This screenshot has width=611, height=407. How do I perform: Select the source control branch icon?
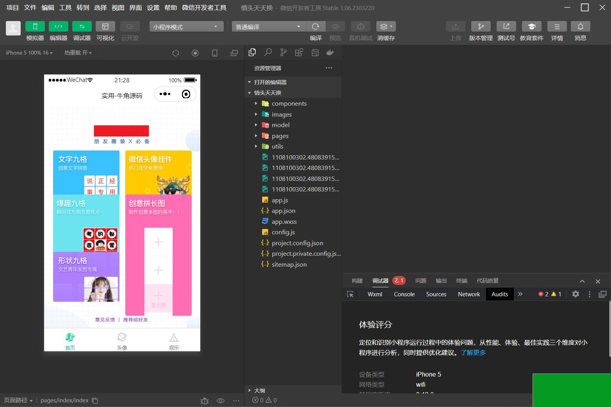283,52
